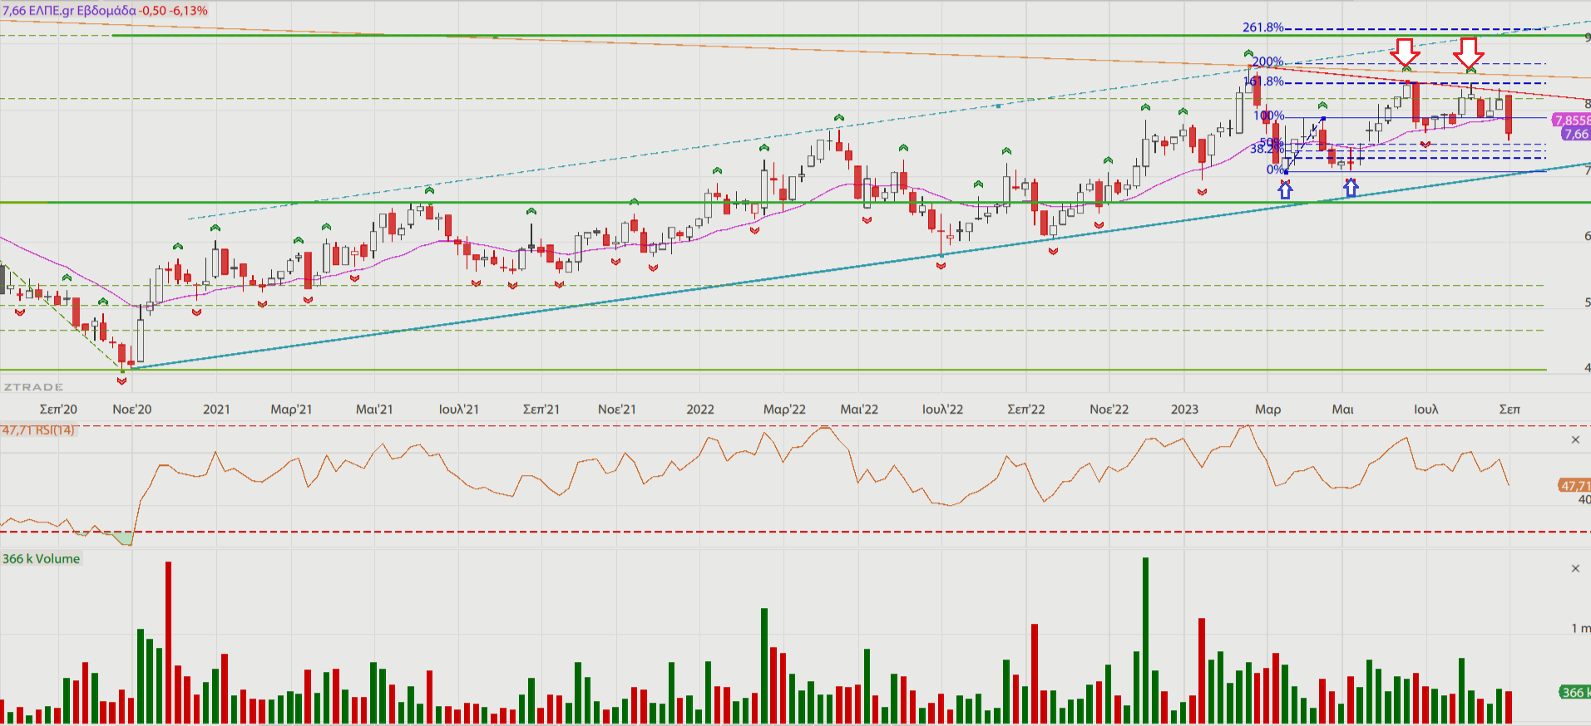This screenshot has height=726, width=1591.
Task: Click the left red down-arrow annotation
Action: coord(1406,52)
